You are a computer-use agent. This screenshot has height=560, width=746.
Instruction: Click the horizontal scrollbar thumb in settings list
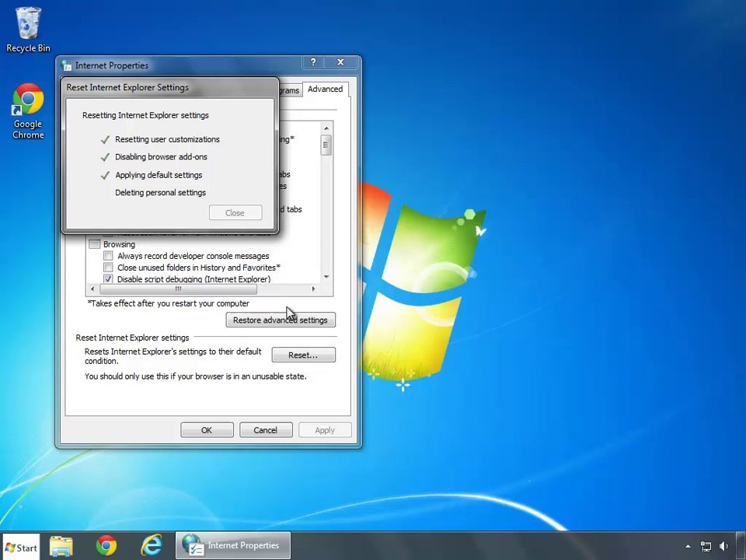tap(179, 289)
